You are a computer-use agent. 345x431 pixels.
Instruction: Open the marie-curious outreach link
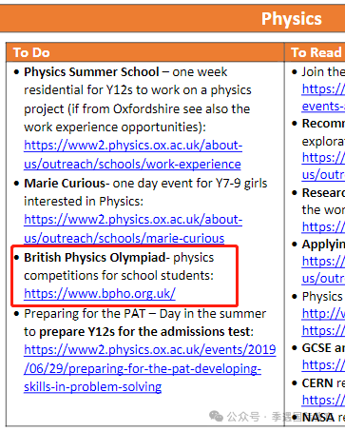coord(133,228)
